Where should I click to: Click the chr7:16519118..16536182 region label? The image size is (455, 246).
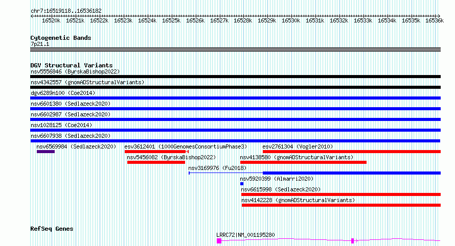(x=66, y=11)
